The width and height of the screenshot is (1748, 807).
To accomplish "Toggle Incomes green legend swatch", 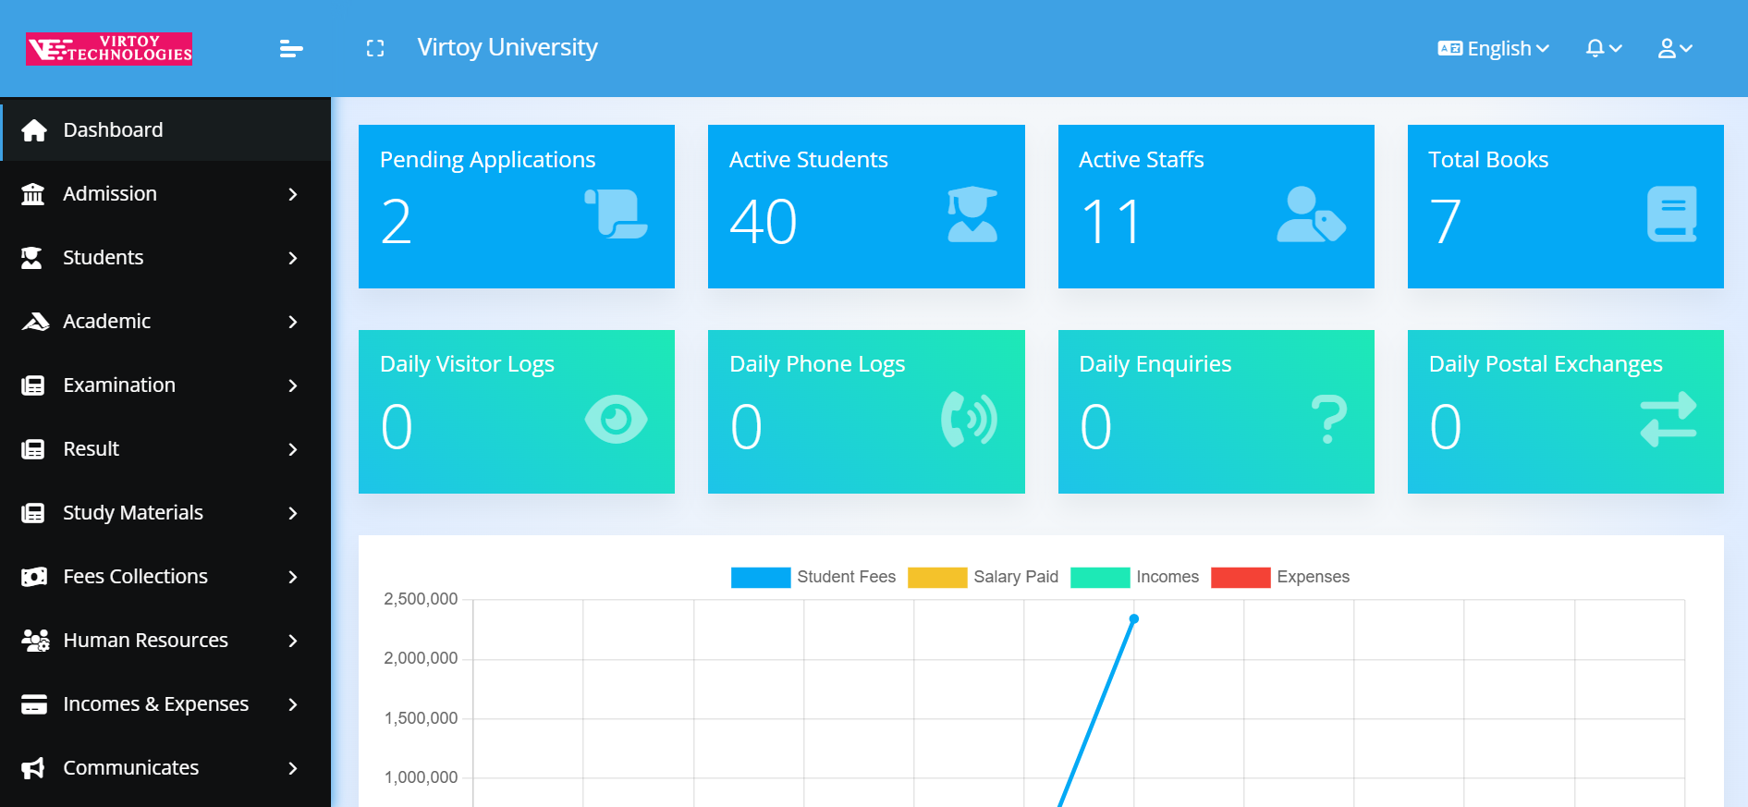I will tap(1100, 578).
